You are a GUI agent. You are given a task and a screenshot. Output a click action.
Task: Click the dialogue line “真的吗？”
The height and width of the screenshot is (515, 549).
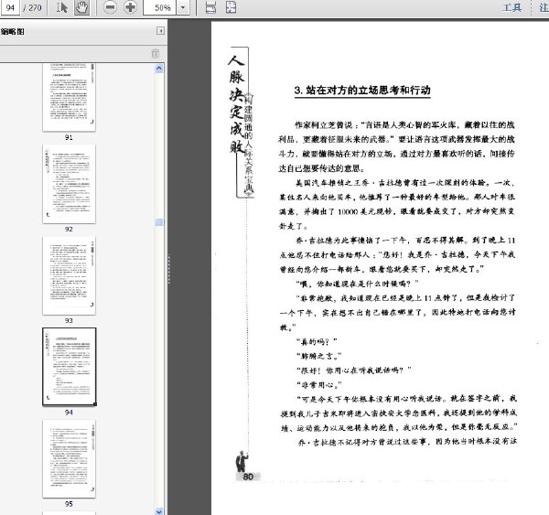point(317,341)
